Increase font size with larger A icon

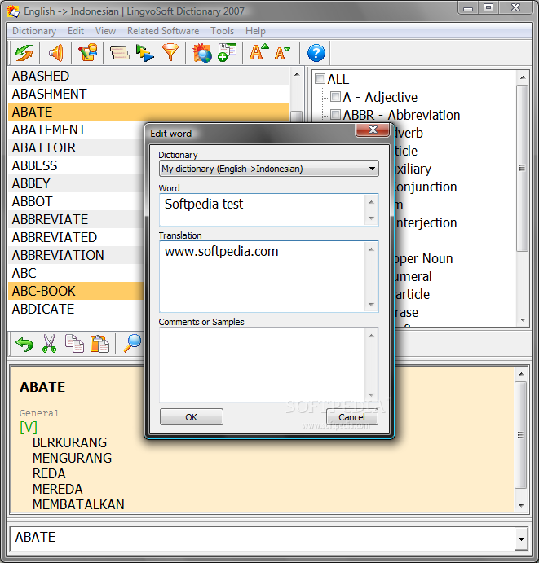[x=258, y=52]
